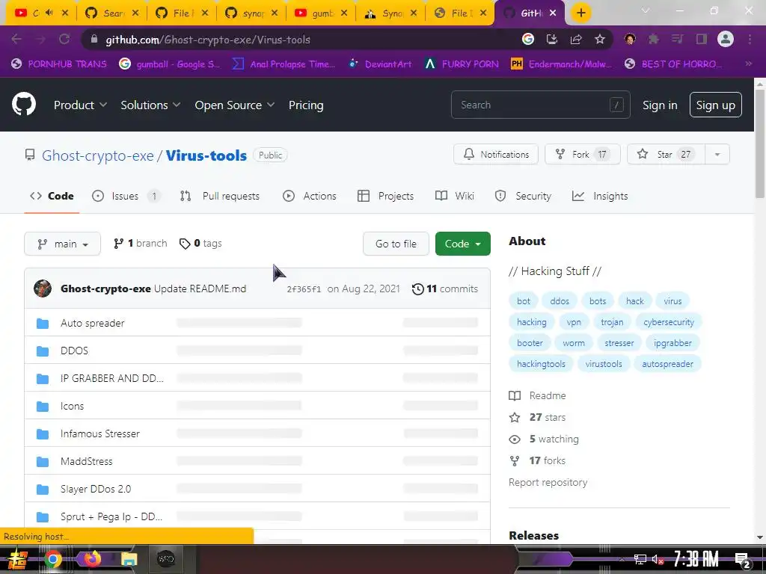Click Ghost-crypto-exe commit author avatar

[43, 288]
